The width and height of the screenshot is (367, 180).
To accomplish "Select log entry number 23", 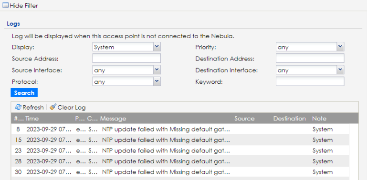I will pos(180,150).
